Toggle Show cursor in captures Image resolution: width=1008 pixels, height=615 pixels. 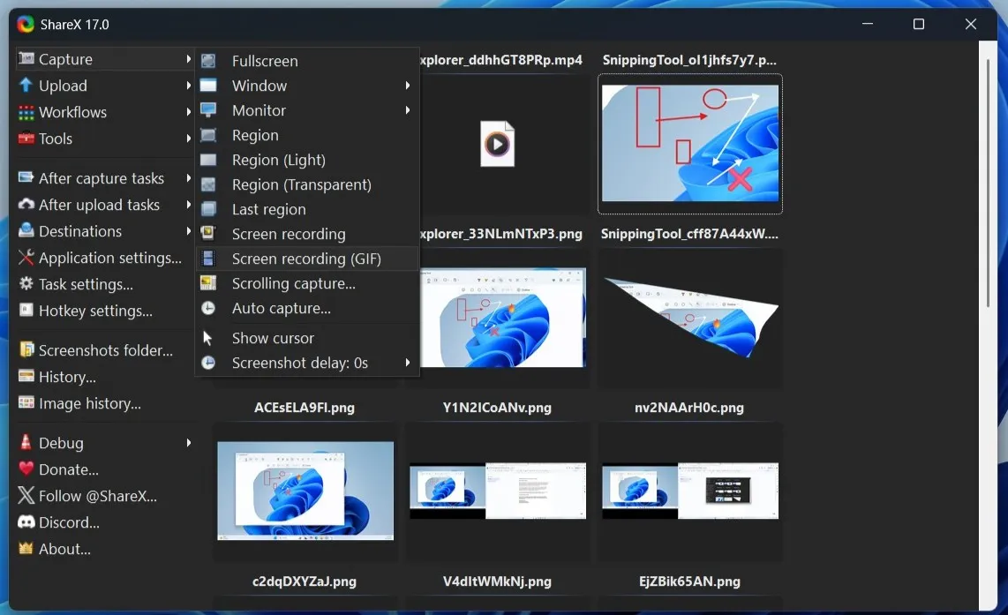(x=272, y=338)
